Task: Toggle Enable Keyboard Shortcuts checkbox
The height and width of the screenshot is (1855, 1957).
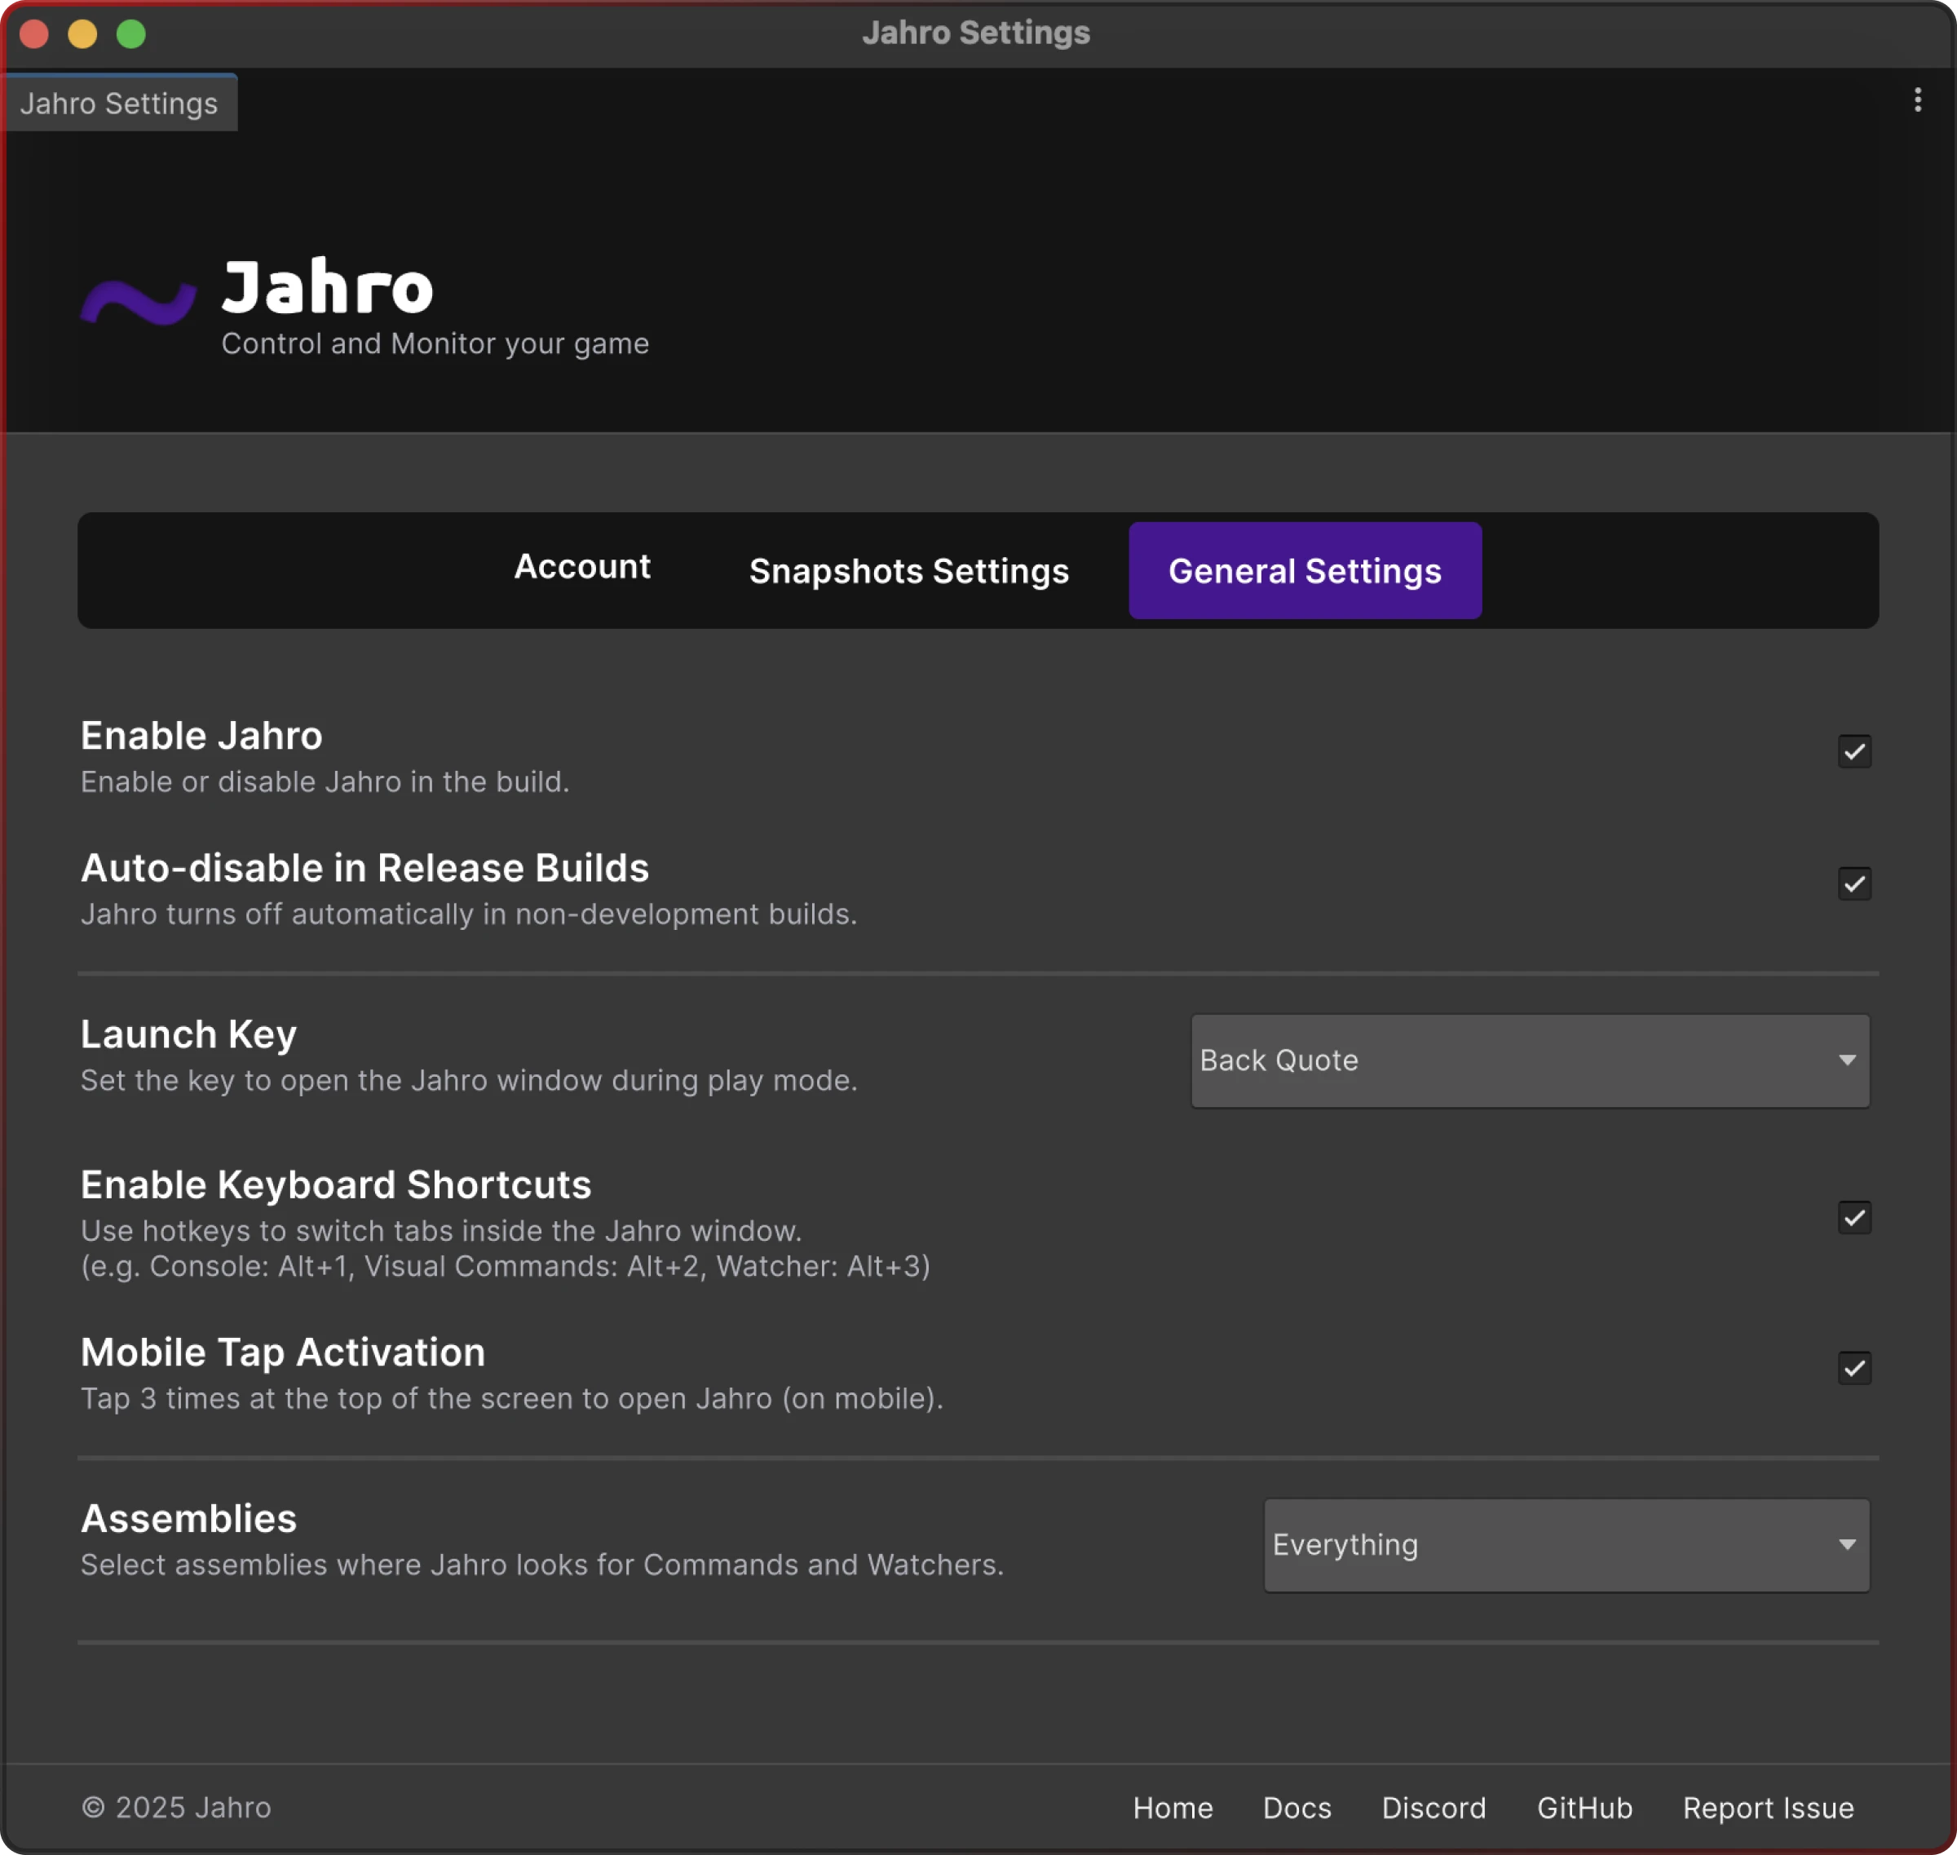Action: 1854,1217
